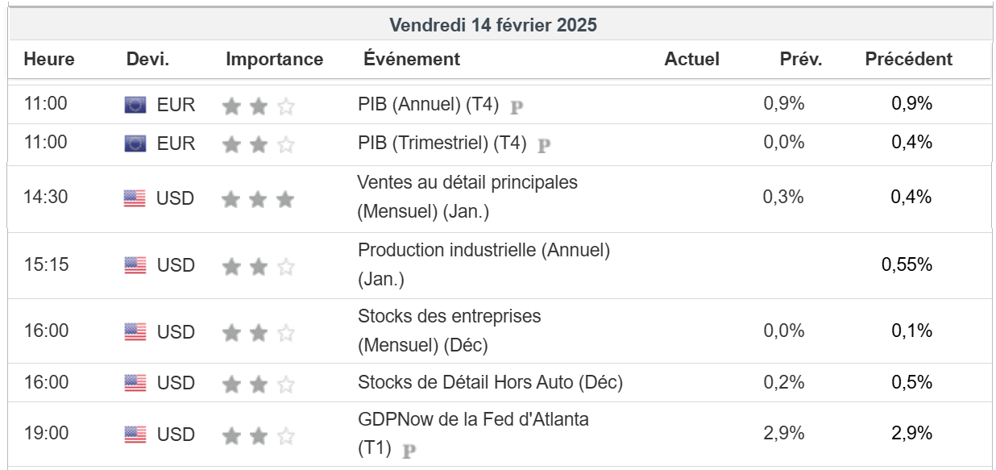Click the EUR flag in PIB (Trimestriel) row

(x=135, y=143)
